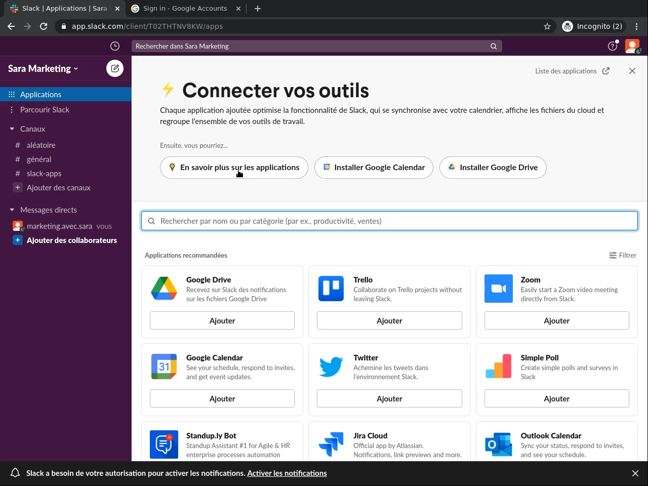Viewport: 648px width, 486px height.
Task: Click Activer les notifications link
Action: pyautogui.click(x=287, y=473)
